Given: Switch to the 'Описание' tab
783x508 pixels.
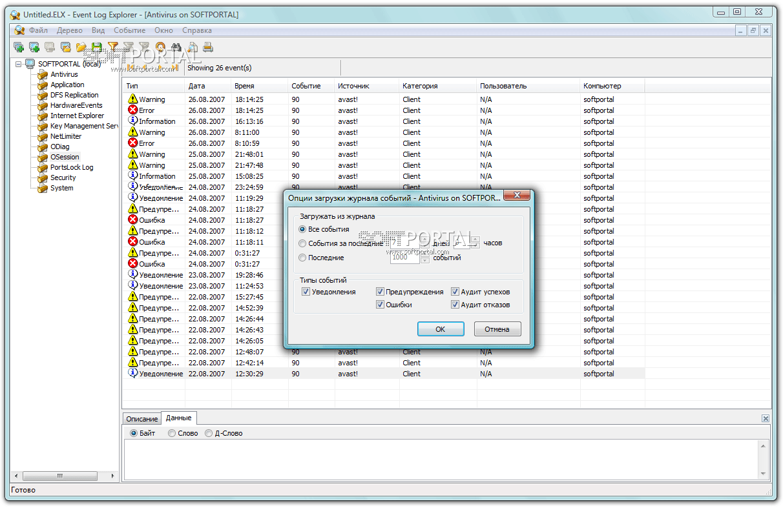Looking at the screenshot, I should point(141,419).
